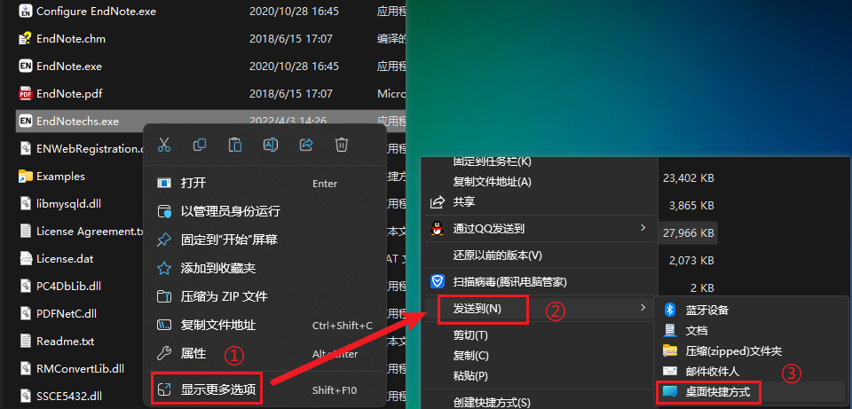Choose 打开 from the context menu
The height and width of the screenshot is (409, 852).
(264, 183)
